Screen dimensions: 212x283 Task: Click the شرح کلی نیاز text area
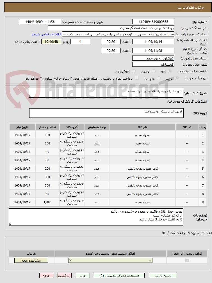click(106, 93)
